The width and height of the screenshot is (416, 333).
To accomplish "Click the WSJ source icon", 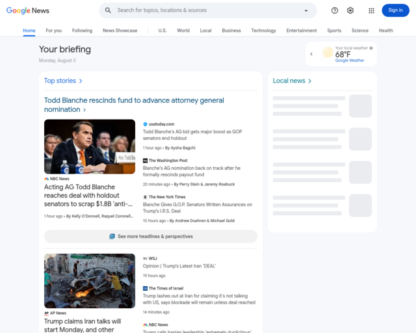I will (x=145, y=258).
